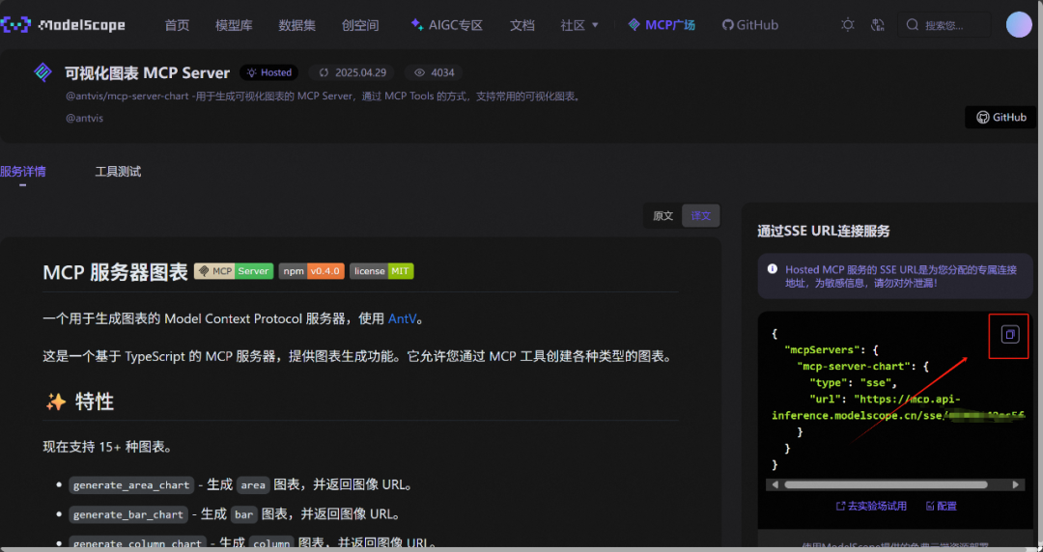Image resolution: width=1043 pixels, height=552 pixels.
Task: Go to AIGC专区 section
Action: (x=446, y=25)
